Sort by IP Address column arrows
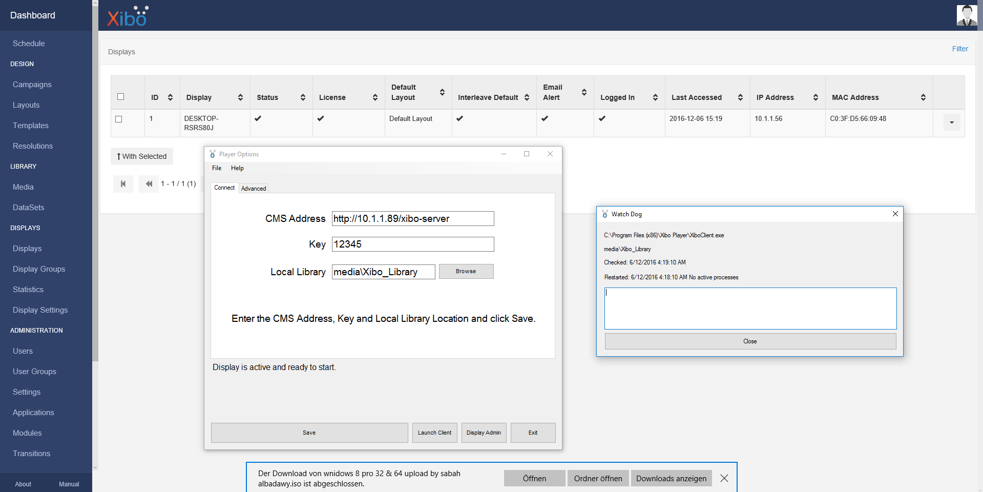Image resolution: width=983 pixels, height=492 pixels. click(815, 97)
